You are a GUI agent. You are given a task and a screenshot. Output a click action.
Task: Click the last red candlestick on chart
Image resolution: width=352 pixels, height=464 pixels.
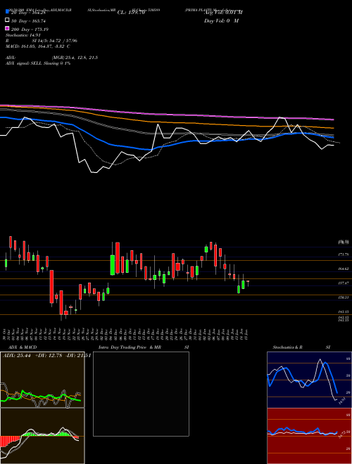(248, 281)
